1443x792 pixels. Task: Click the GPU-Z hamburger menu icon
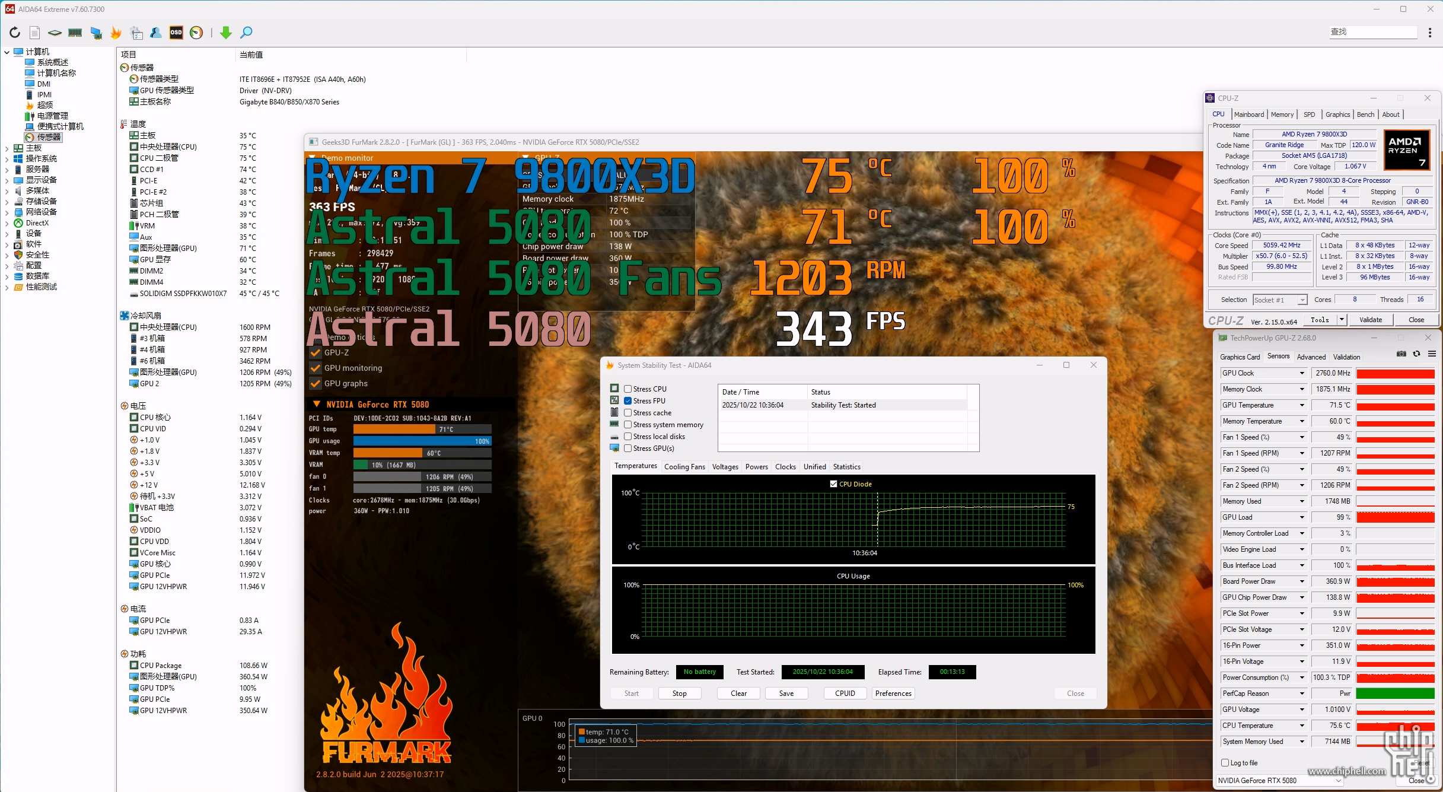[1432, 354]
